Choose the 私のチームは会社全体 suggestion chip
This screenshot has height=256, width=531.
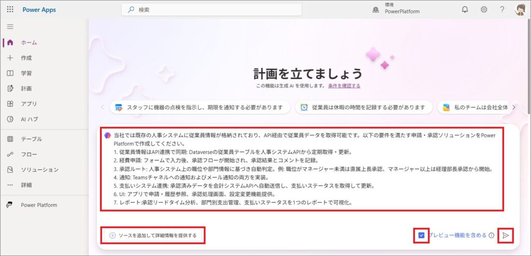click(474, 108)
